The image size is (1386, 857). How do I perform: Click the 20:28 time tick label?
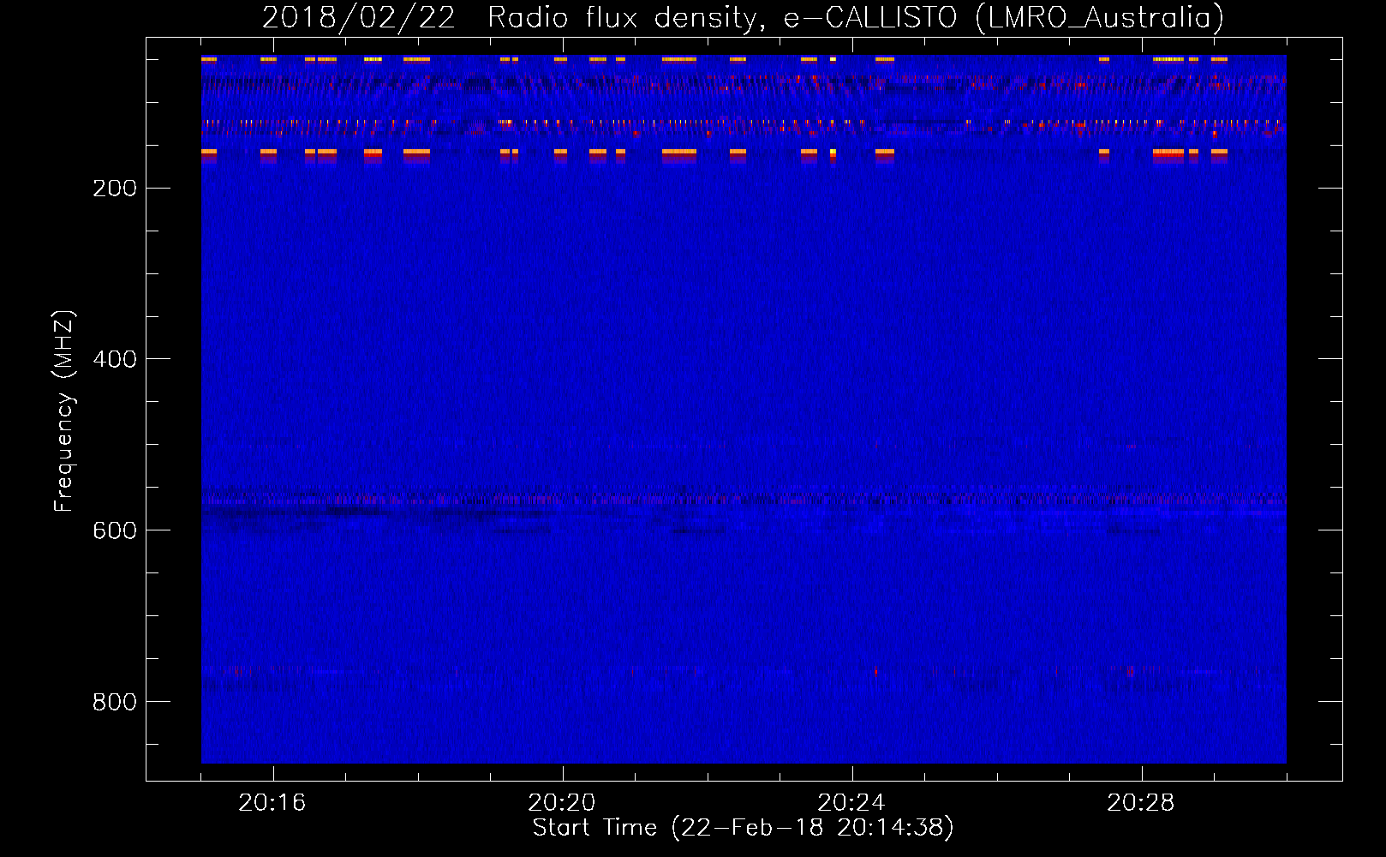[1141, 803]
